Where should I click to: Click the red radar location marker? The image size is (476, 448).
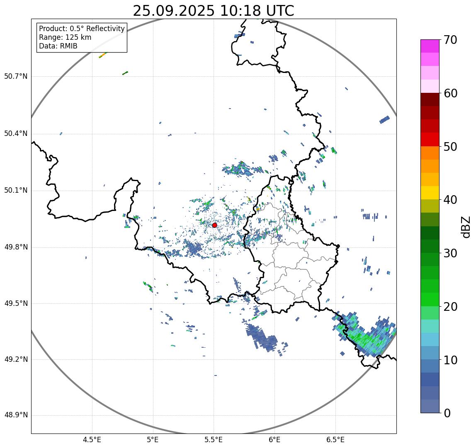(x=215, y=225)
